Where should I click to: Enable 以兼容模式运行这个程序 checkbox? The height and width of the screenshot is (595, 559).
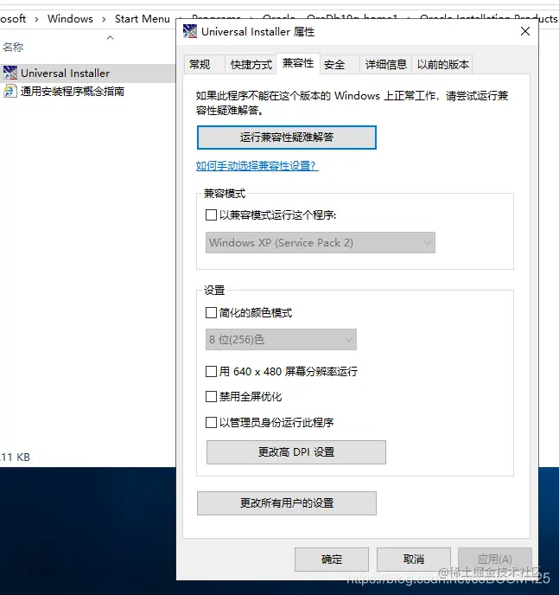211,215
